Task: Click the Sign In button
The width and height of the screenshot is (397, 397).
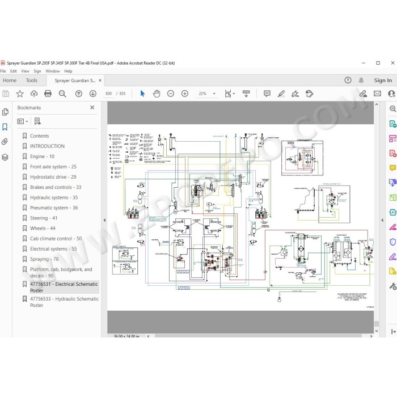Action: point(383,81)
